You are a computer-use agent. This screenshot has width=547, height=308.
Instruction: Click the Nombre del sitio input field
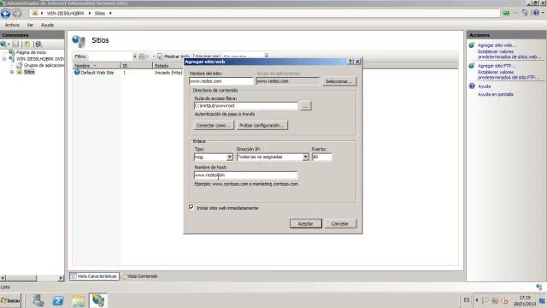tap(221, 81)
